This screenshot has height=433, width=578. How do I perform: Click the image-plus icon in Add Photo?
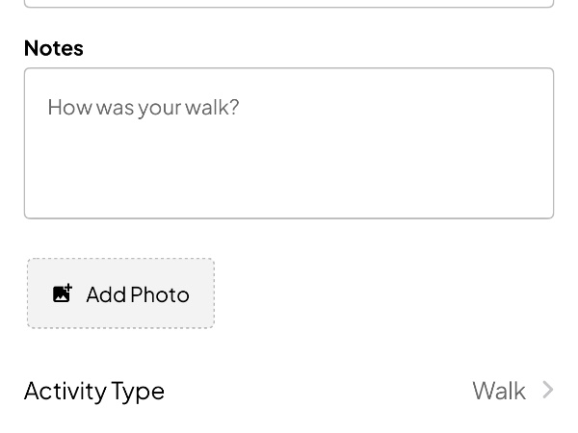[63, 293]
